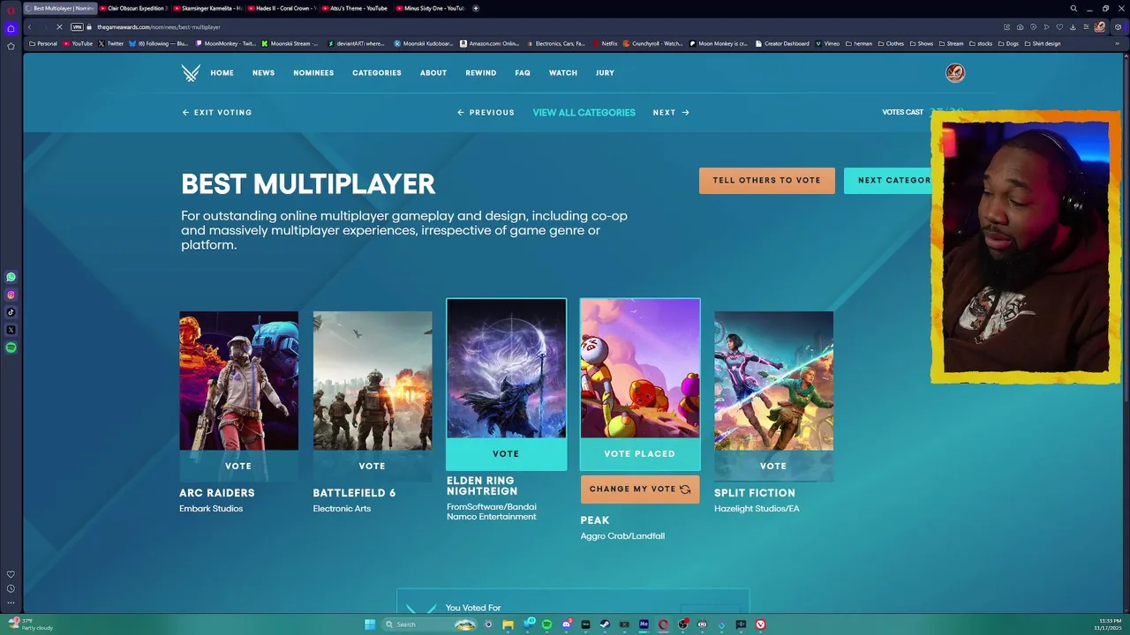Click the sidebar heart icon
Viewport: 1130px width, 635px height.
[x=11, y=574]
